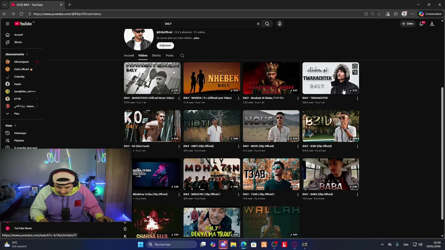
Task: Open Edge Favorites list icon
Action: click(x=396, y=14)
